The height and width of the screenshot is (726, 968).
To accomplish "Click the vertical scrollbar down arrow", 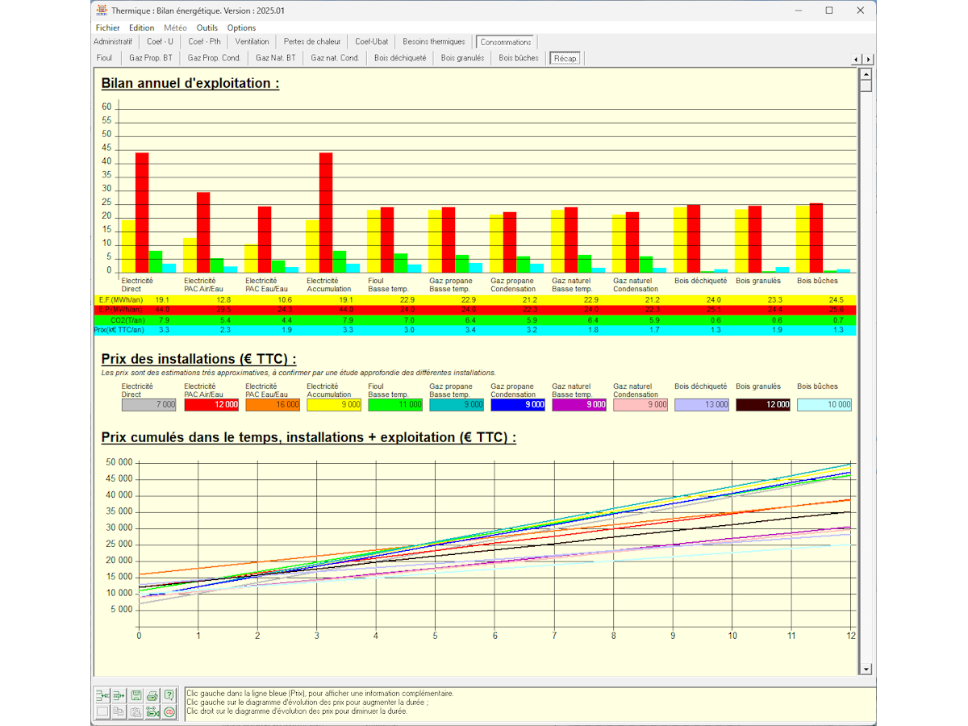I will (866, 669).
